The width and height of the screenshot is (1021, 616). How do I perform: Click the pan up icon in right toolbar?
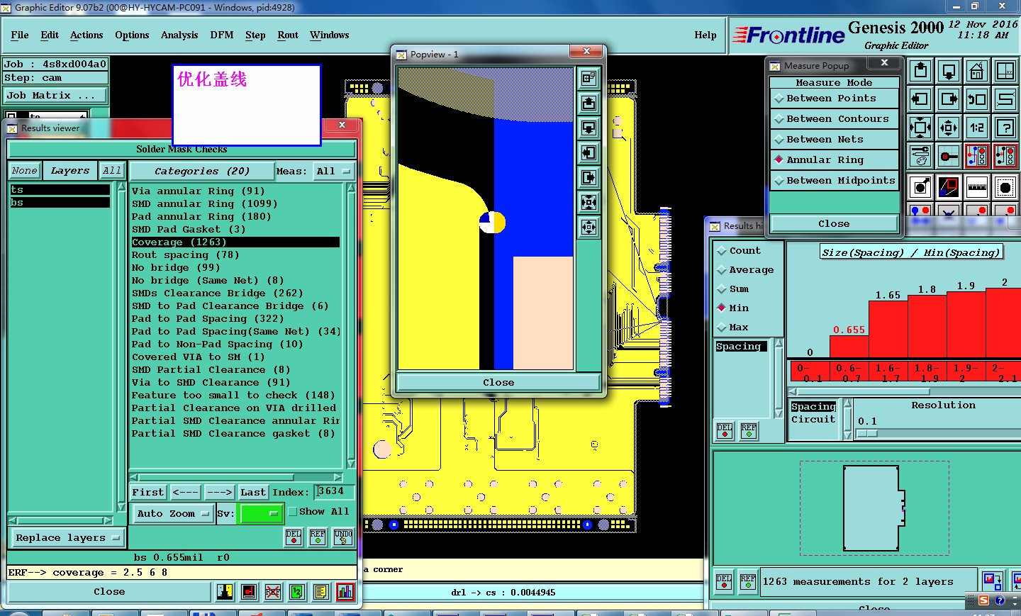(x=920, y=71)
